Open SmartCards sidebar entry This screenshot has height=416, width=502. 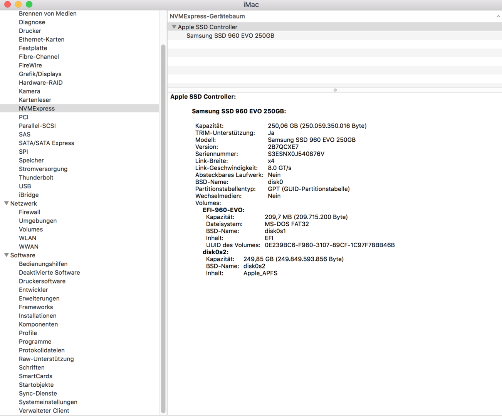[x=36, y=376]
